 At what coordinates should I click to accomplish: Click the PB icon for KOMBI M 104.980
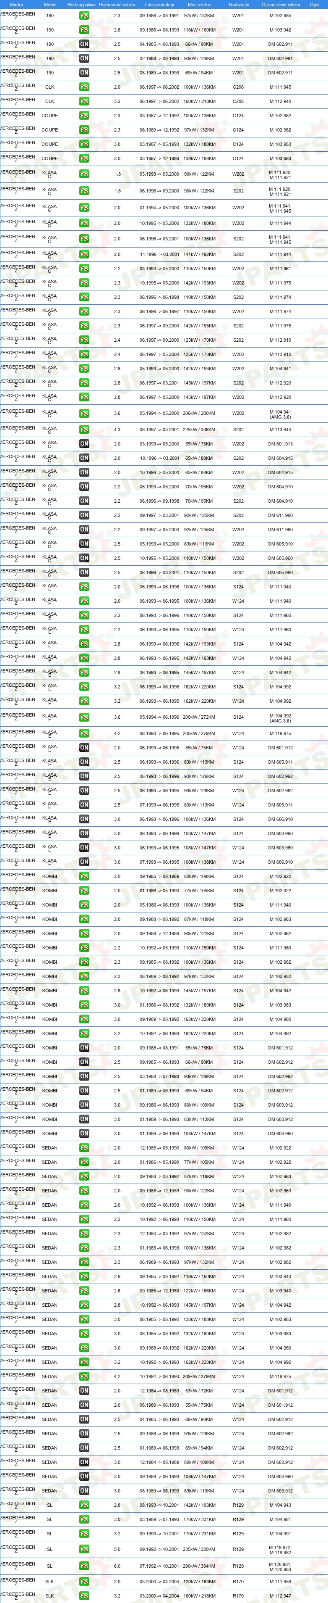(x=84, y=1019)
